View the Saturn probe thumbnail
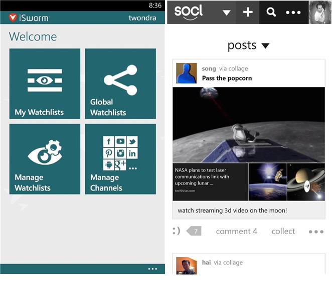 point(306,181)
